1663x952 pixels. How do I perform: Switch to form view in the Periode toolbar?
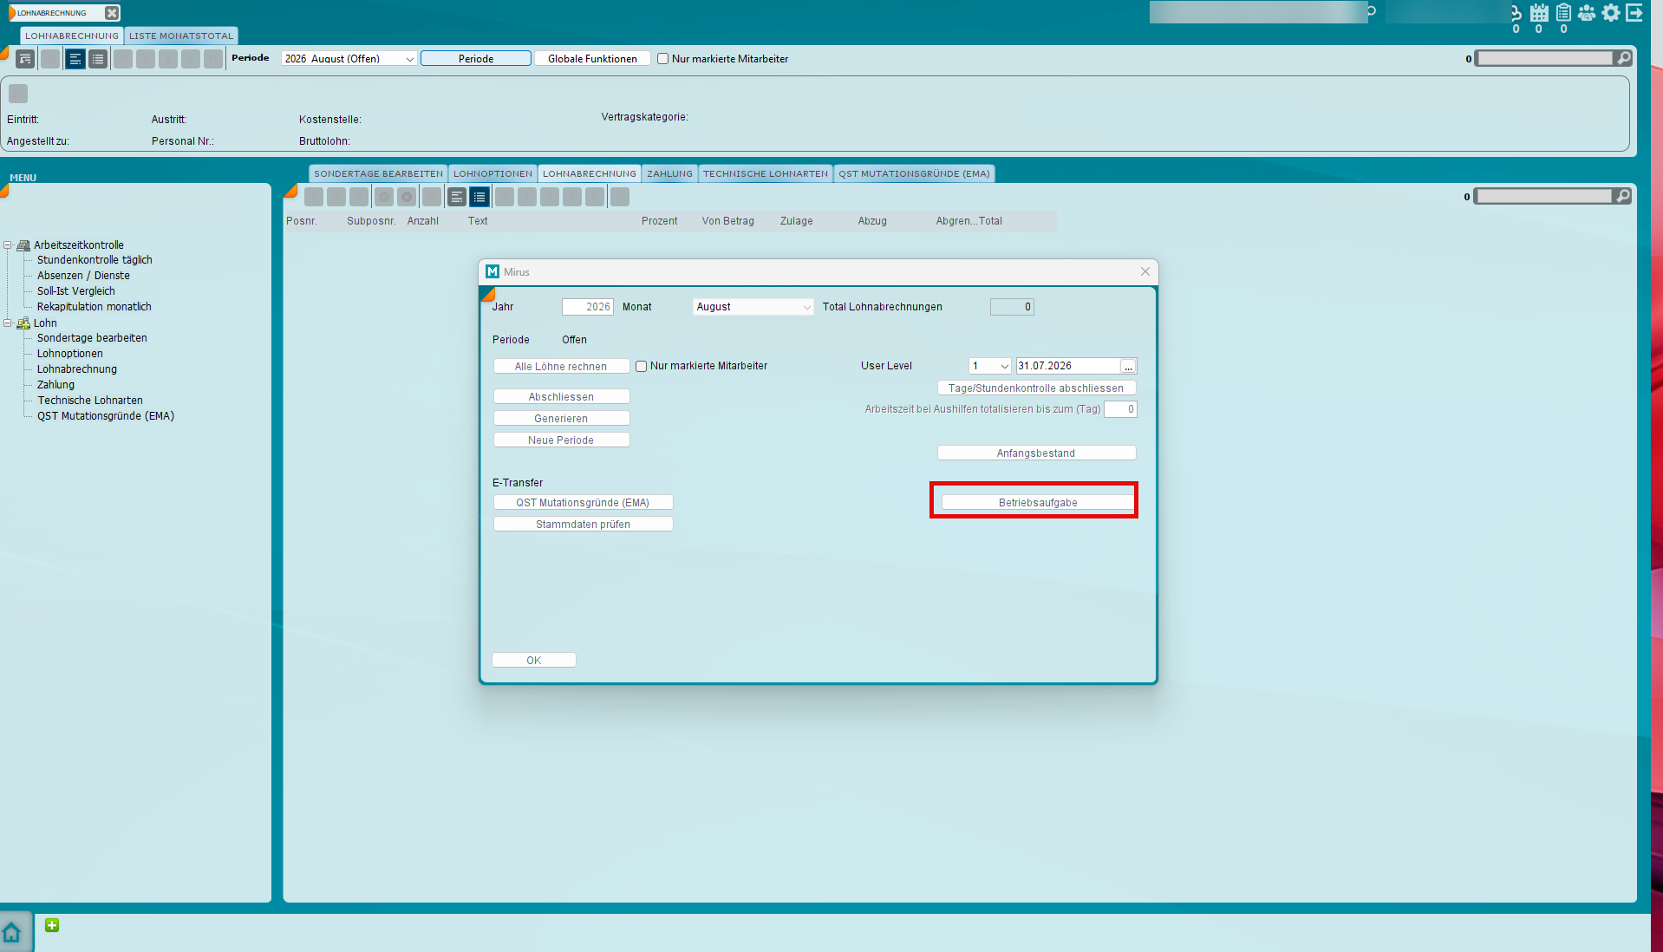tap(75, 59)
